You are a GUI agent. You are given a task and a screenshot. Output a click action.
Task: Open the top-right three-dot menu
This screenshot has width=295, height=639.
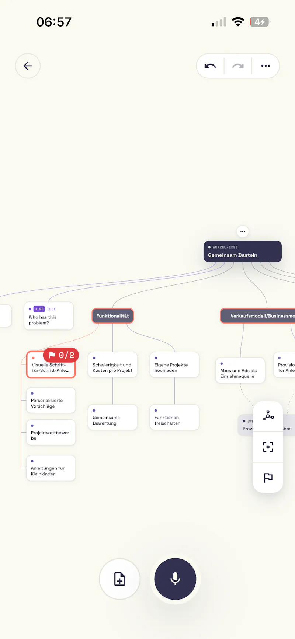click(x=265, y=66)
